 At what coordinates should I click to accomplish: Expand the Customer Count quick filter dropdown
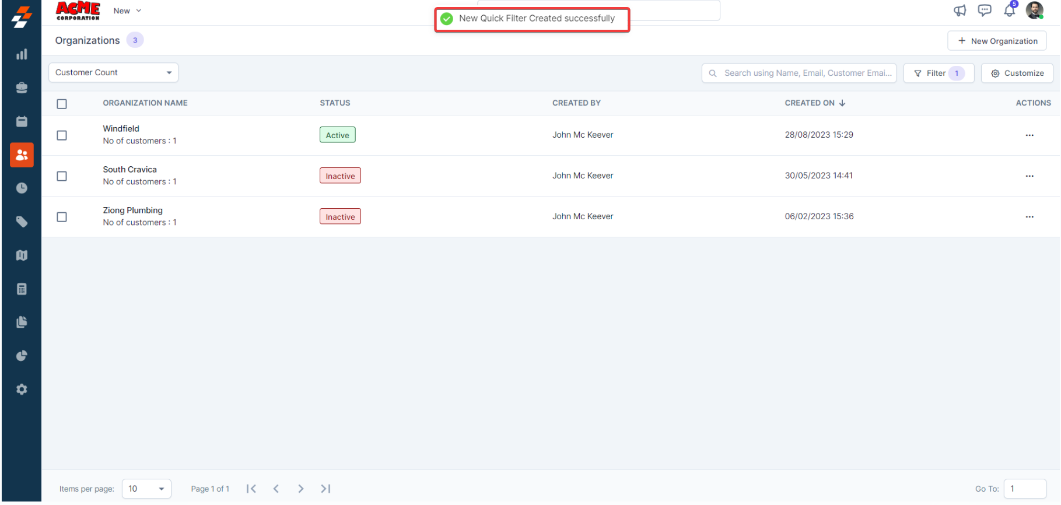pyautogui.click(x=113, y=73)
